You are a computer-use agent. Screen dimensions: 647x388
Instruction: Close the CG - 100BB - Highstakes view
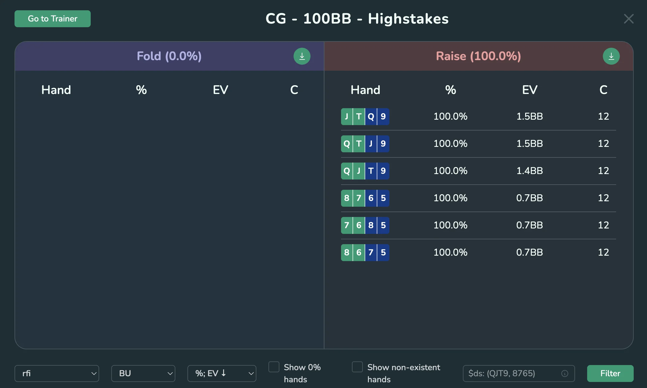pyautogui.click(x=629, y=18)
